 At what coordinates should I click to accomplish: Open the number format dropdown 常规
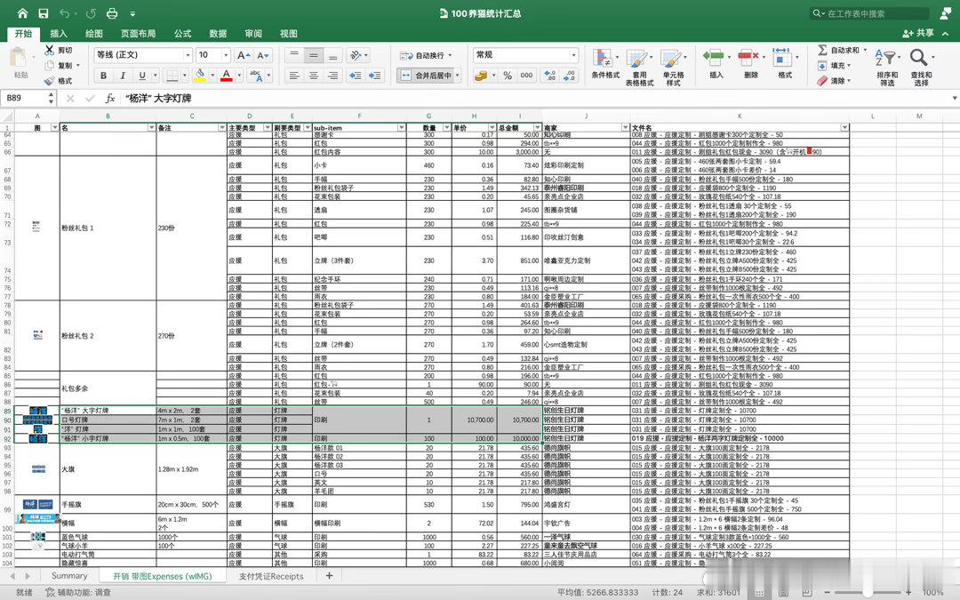[x=573, y=55]
